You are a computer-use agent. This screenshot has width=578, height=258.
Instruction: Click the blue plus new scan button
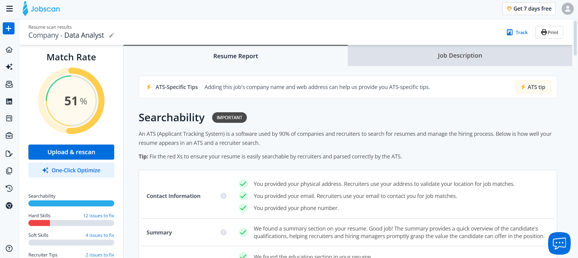click(9, 29)
